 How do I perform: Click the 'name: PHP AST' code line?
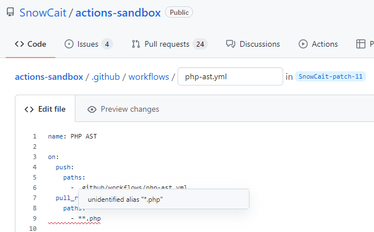click(73, 136)
